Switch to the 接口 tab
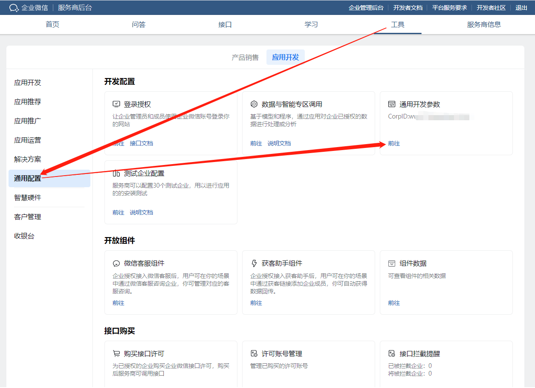 pyautogui.click(x=225, y=25)
